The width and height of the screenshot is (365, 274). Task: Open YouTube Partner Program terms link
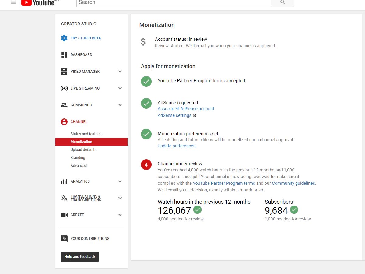pos(224,184)
